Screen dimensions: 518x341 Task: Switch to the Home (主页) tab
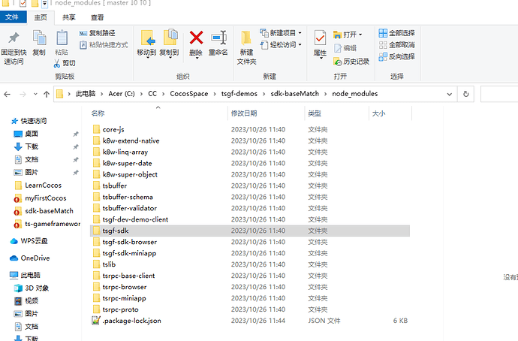coord(41,17)
